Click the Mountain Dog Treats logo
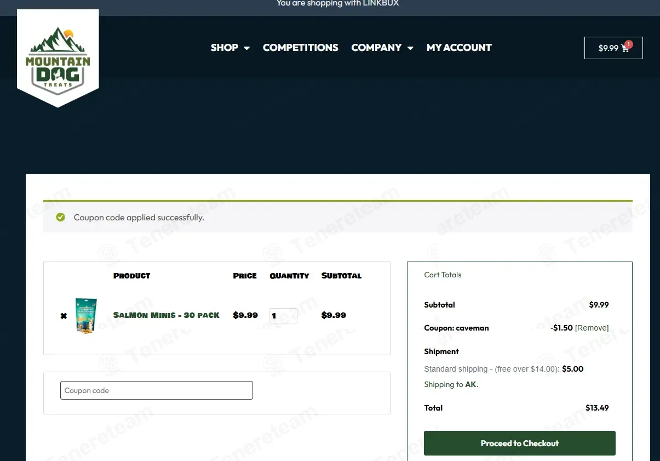The image size is (660, 461). point(58,59)
